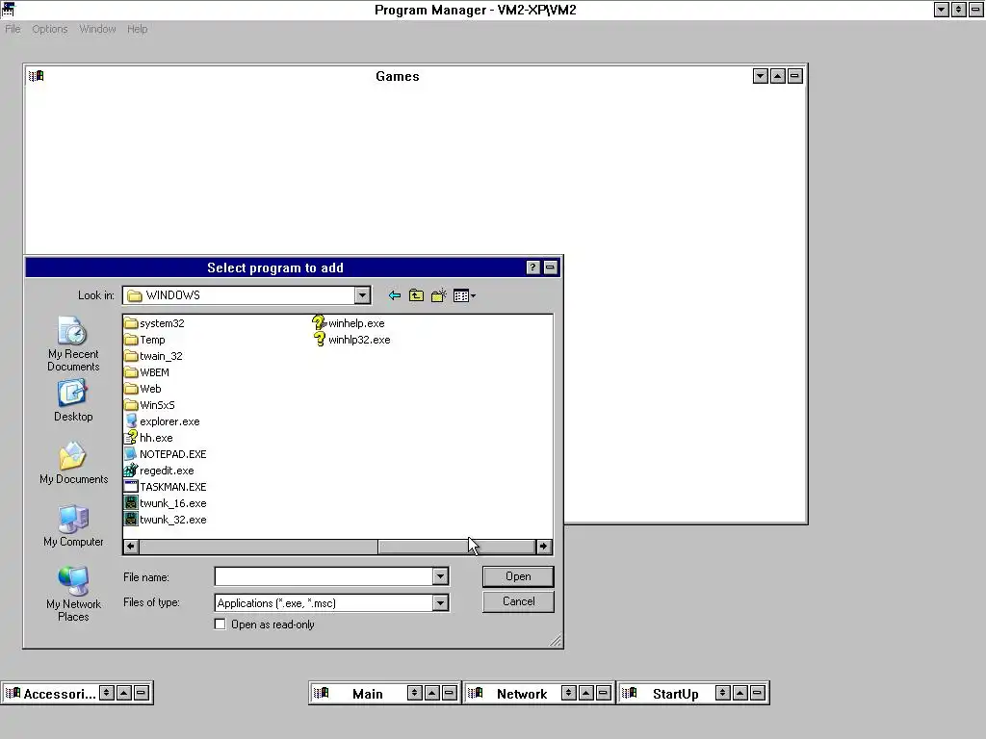This screenshot has width=986, height=739.
Task: Select winhelp.exe in file list
Action: tap(349, 323)
